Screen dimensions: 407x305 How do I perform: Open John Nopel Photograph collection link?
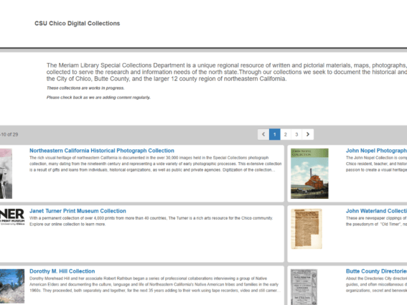[376, 151]
